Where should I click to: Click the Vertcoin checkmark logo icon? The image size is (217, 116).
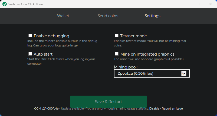point(5,4)
